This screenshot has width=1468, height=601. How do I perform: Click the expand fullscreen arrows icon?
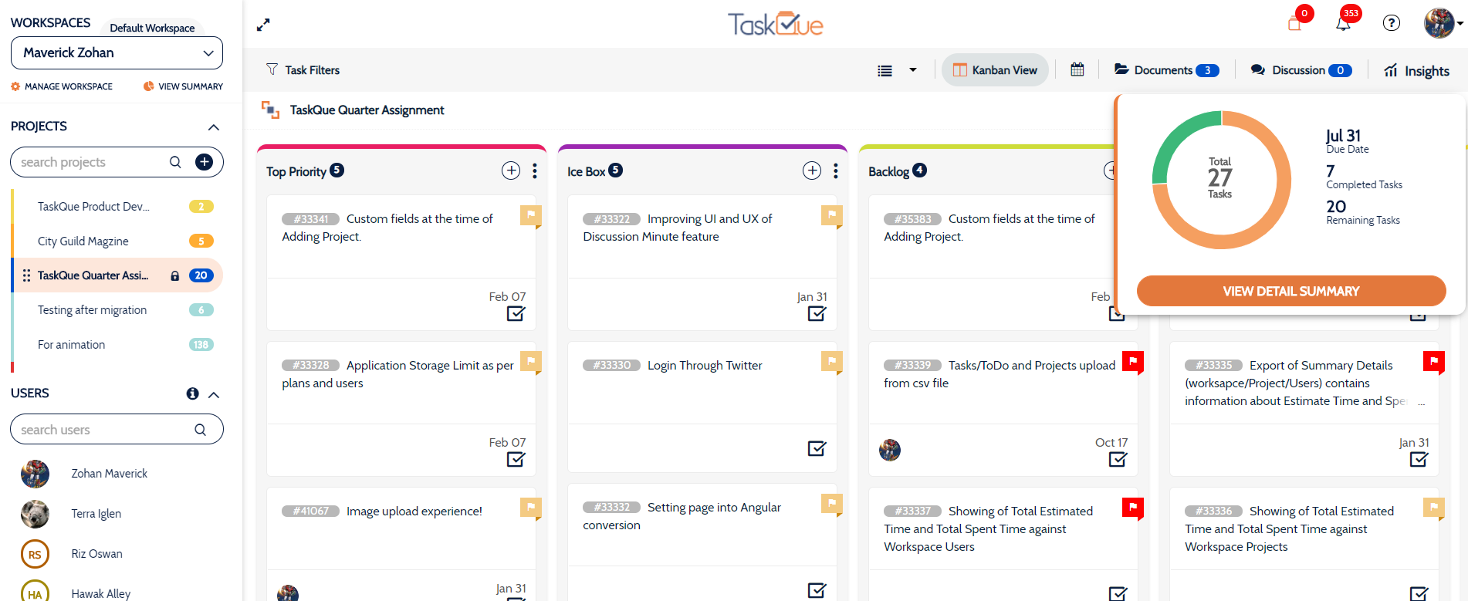pos(263,25)
